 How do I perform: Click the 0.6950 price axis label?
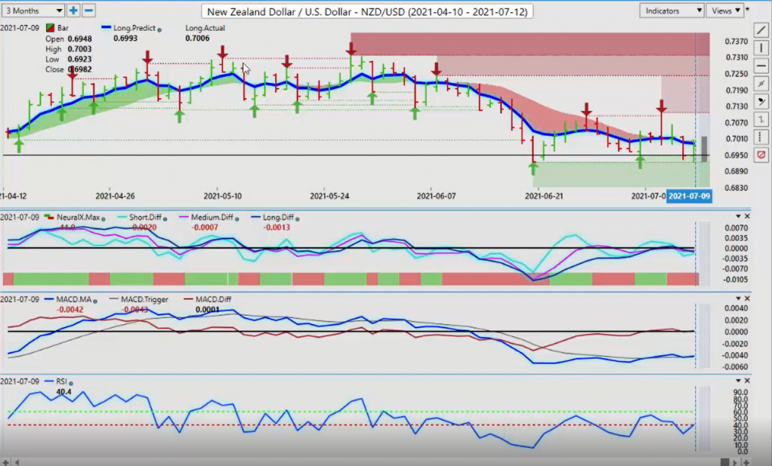click(736, 155)
